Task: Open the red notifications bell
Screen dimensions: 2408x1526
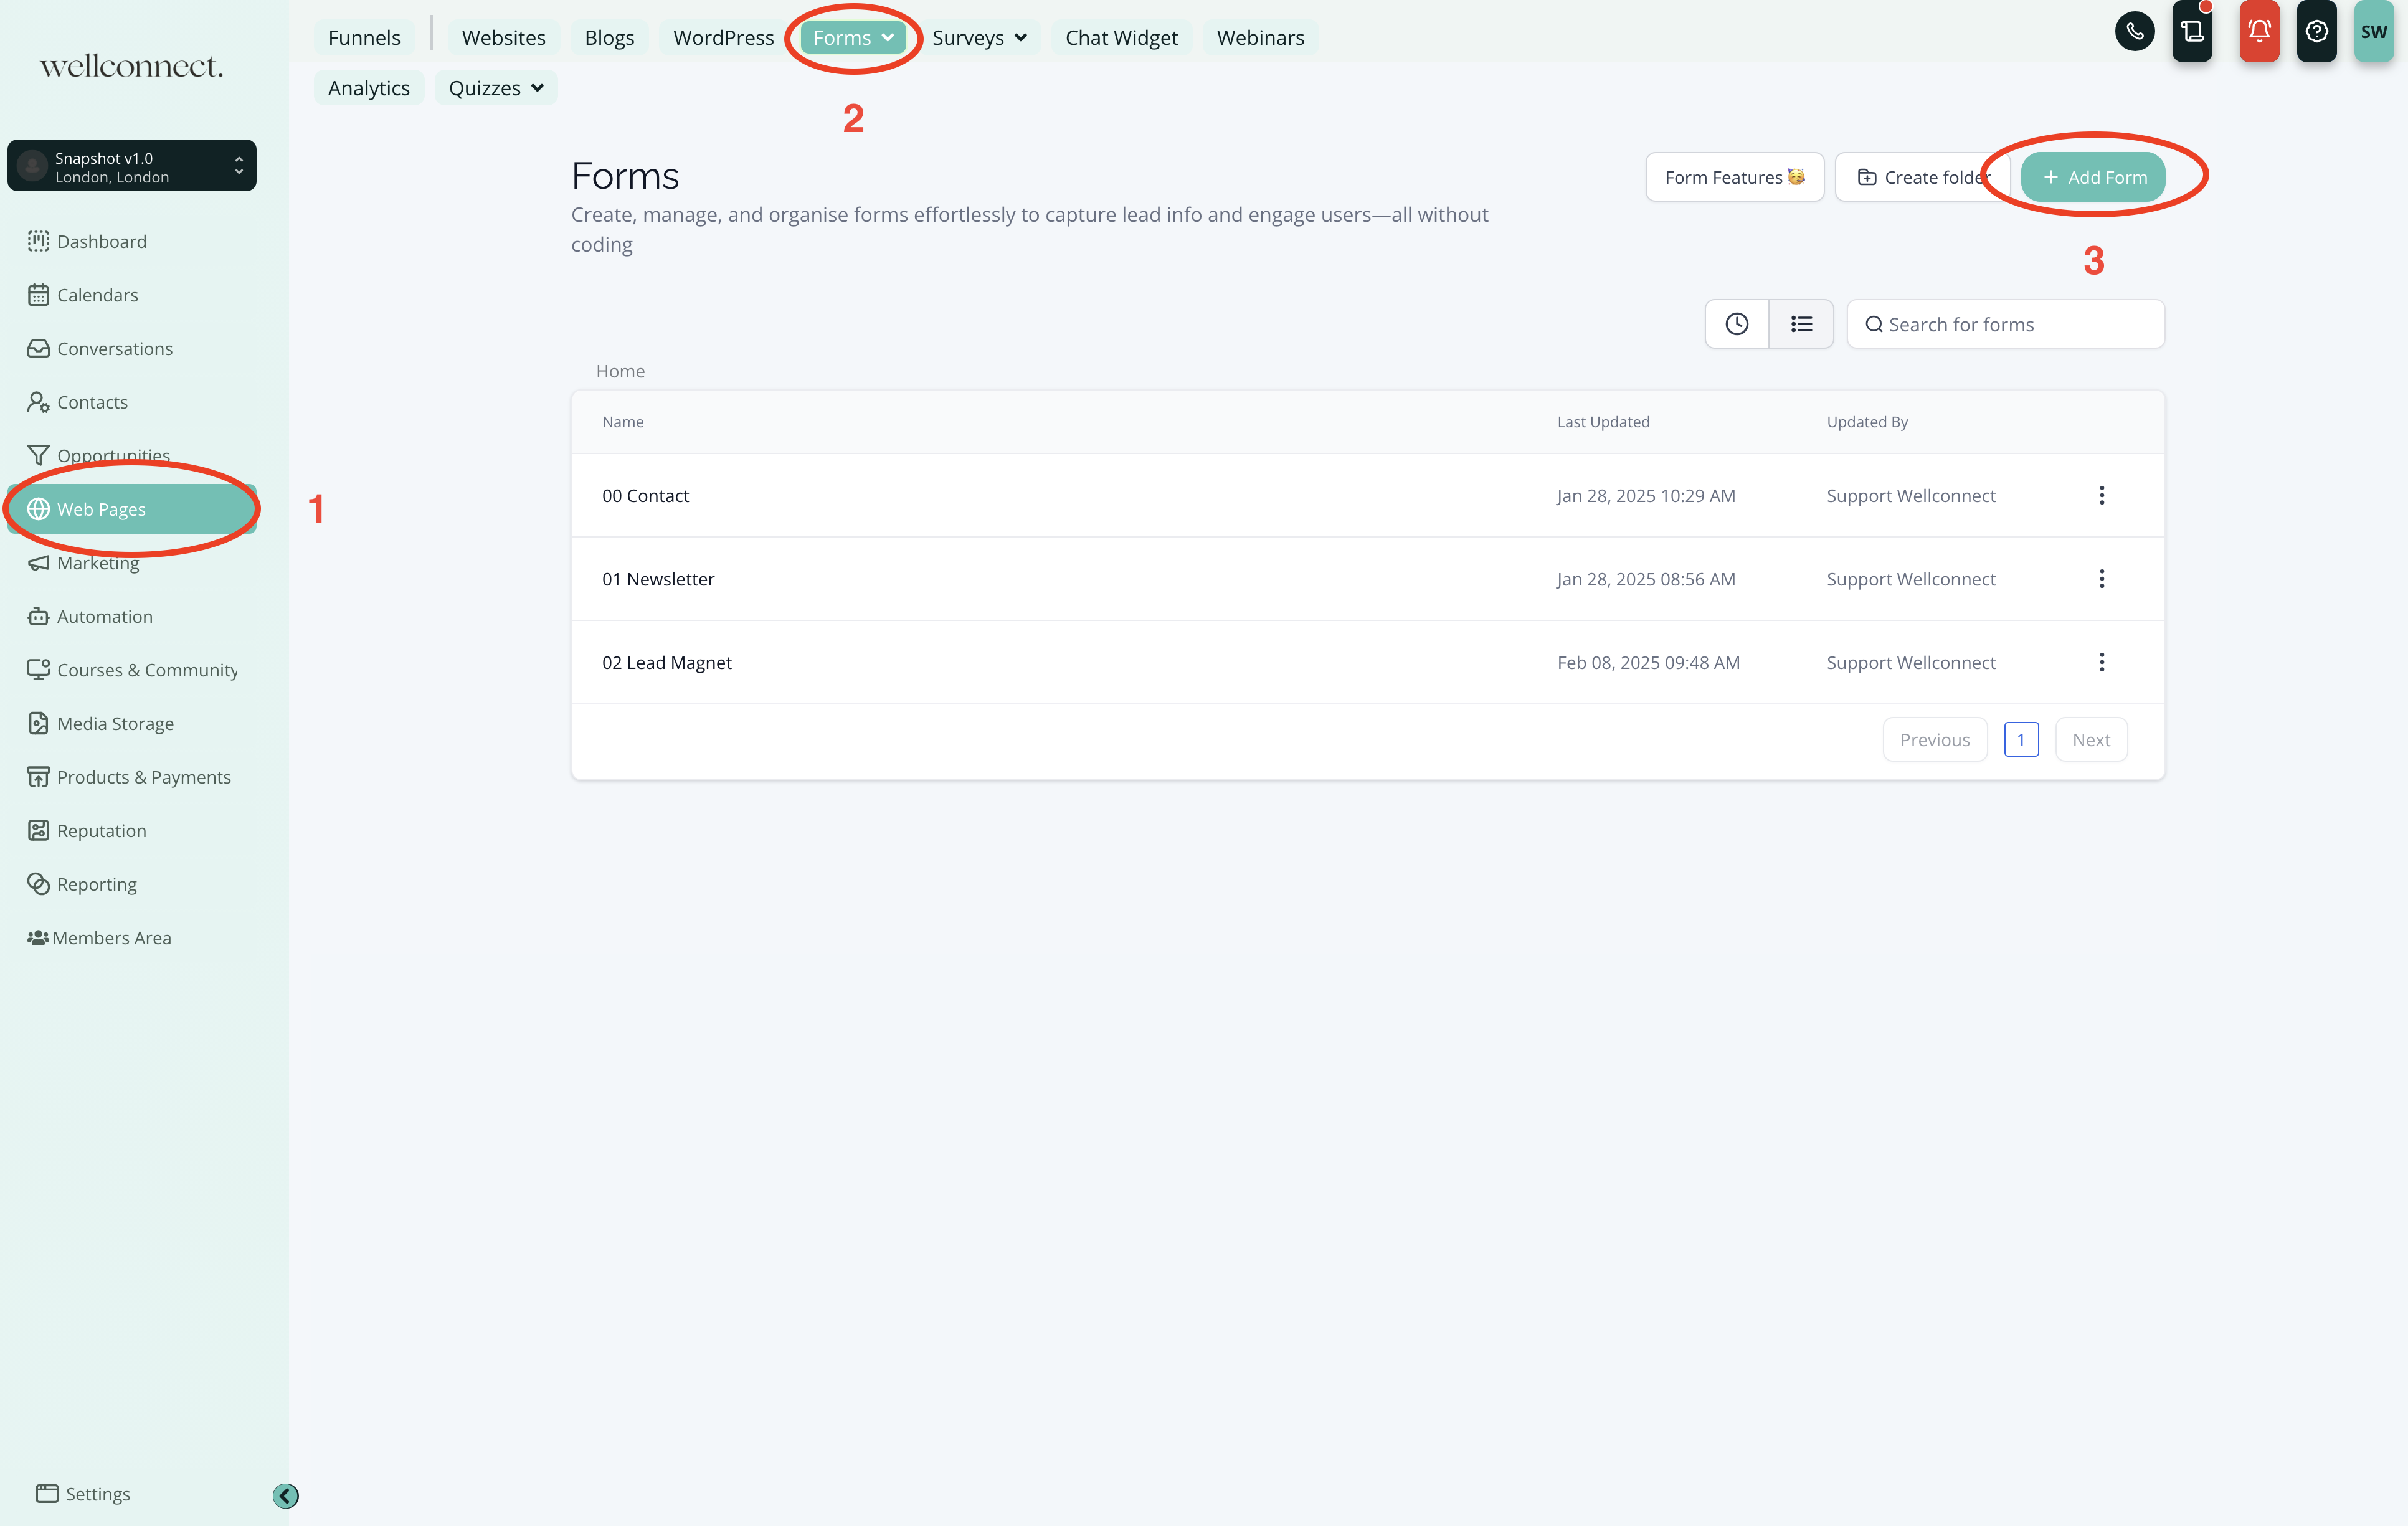Action: pyautogui.click(x=2258, y=32)
